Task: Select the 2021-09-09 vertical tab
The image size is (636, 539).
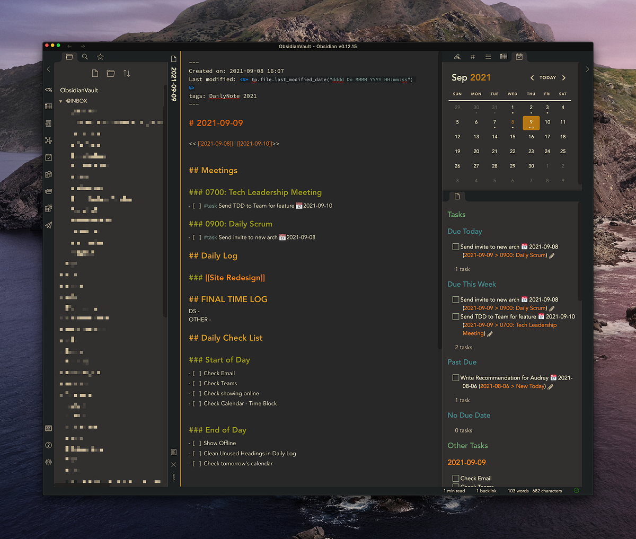Action: pos(173,85)
